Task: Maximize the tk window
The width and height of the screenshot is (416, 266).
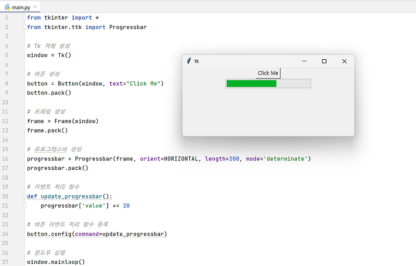Action: coord(324,61)
